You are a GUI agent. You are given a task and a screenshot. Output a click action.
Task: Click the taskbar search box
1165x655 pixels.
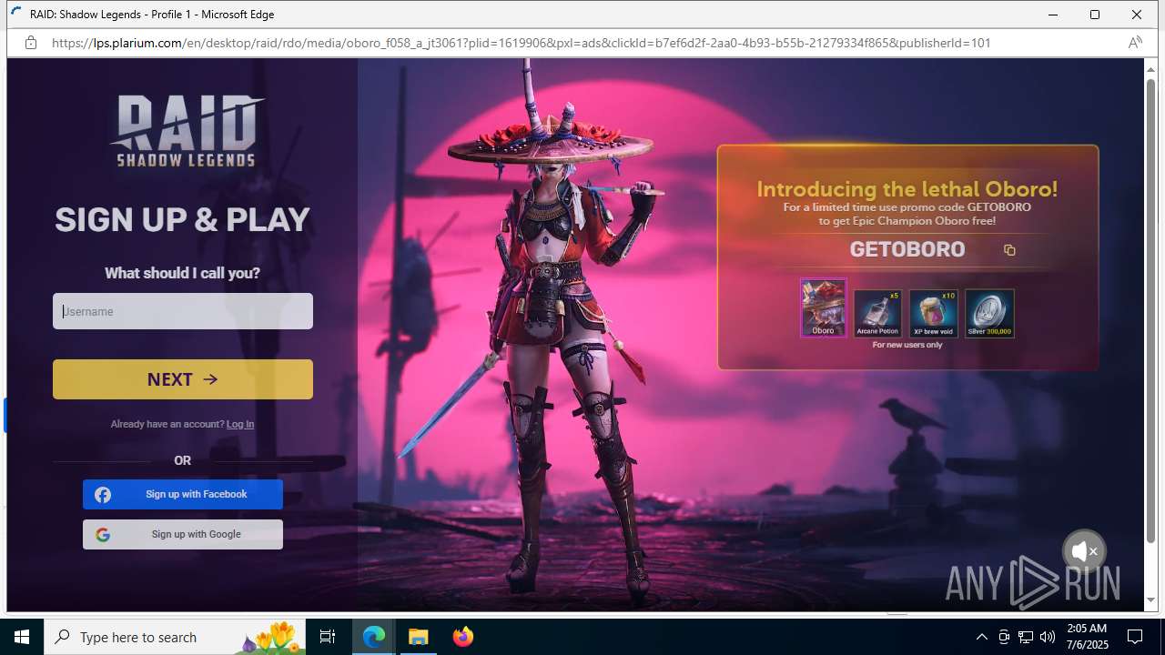pyautogui.click(x=176, y=637)
